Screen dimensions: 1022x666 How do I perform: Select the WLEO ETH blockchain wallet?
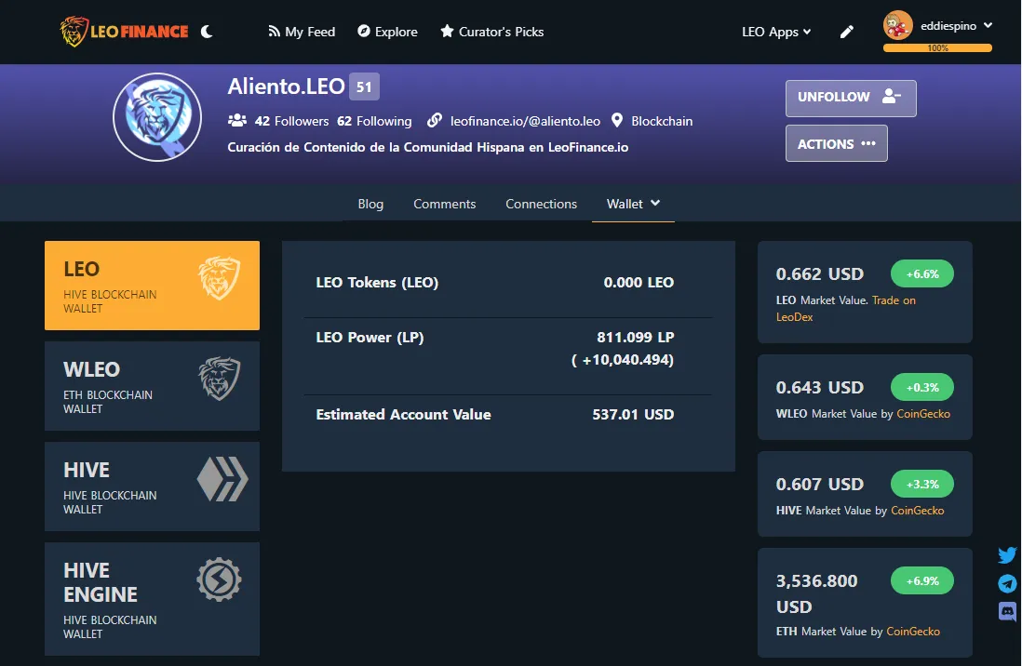pyautogui.click(x=152, y=386)
